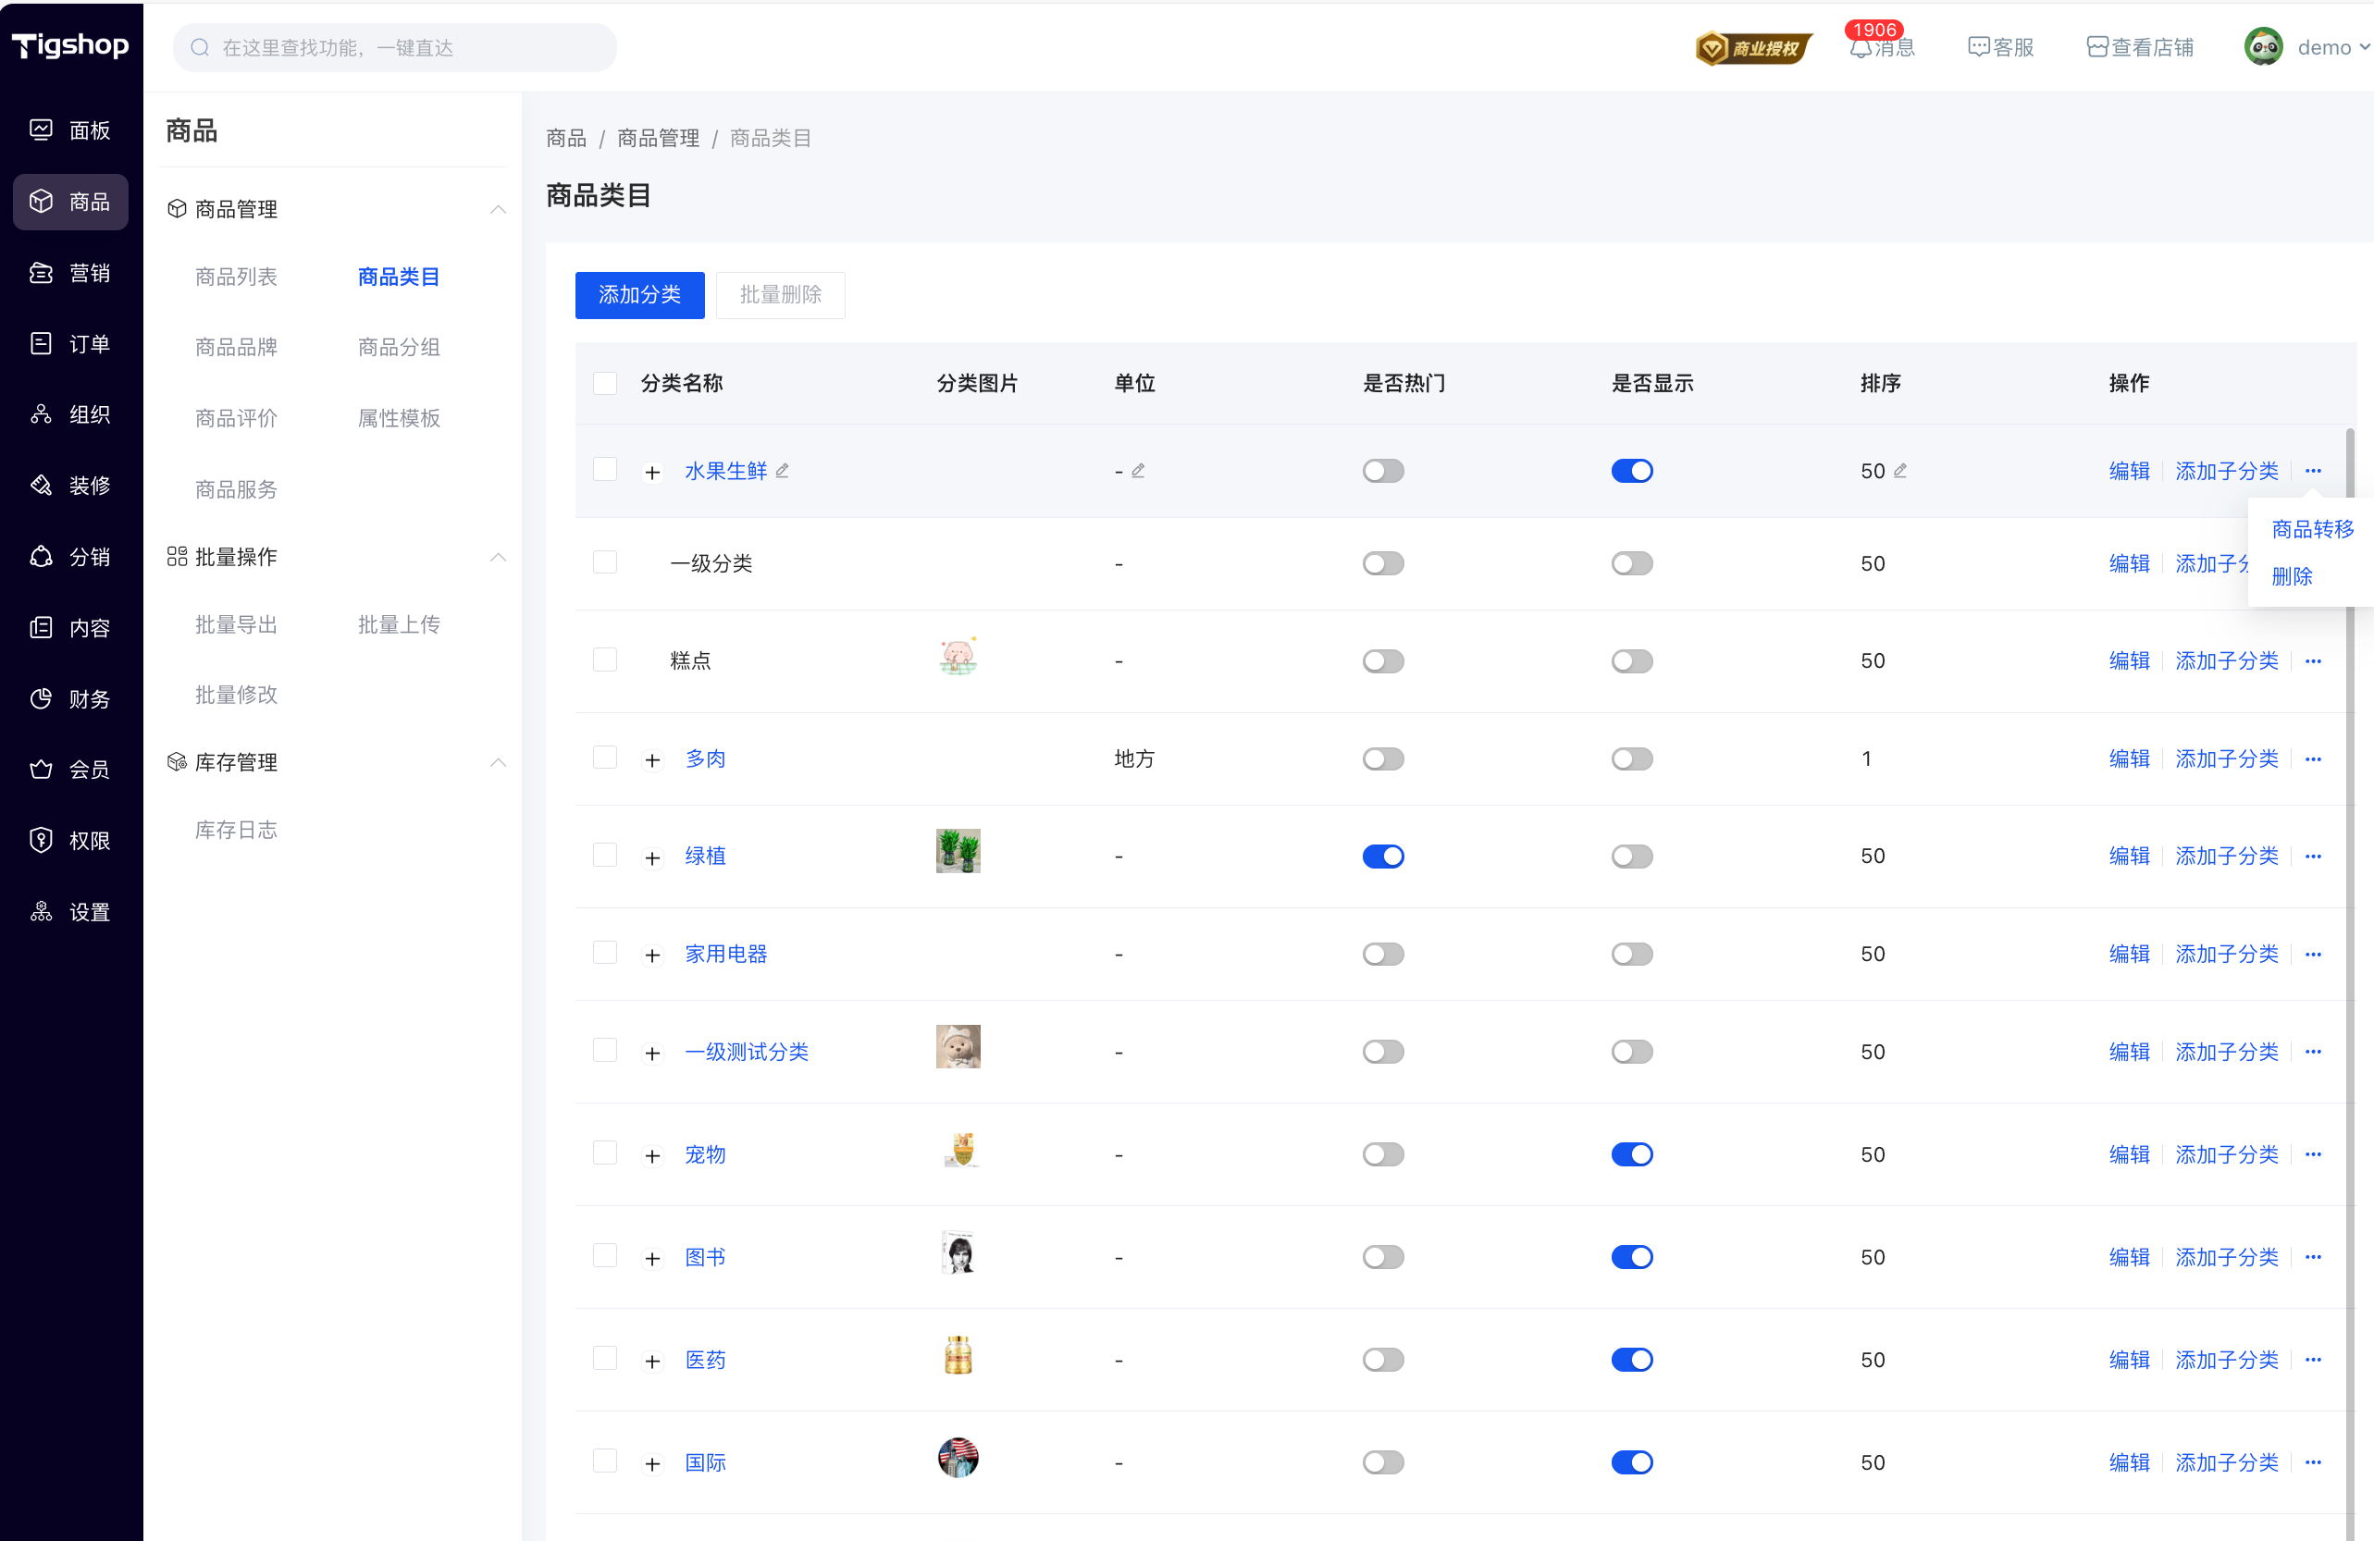Screen dimensions: 2374x1541
Task: Go to 商品列表 submenu item
Action: (237, 277)
